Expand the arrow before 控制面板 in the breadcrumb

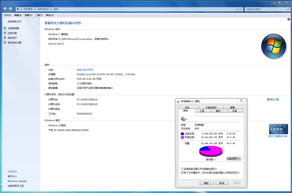click(21, 9)
